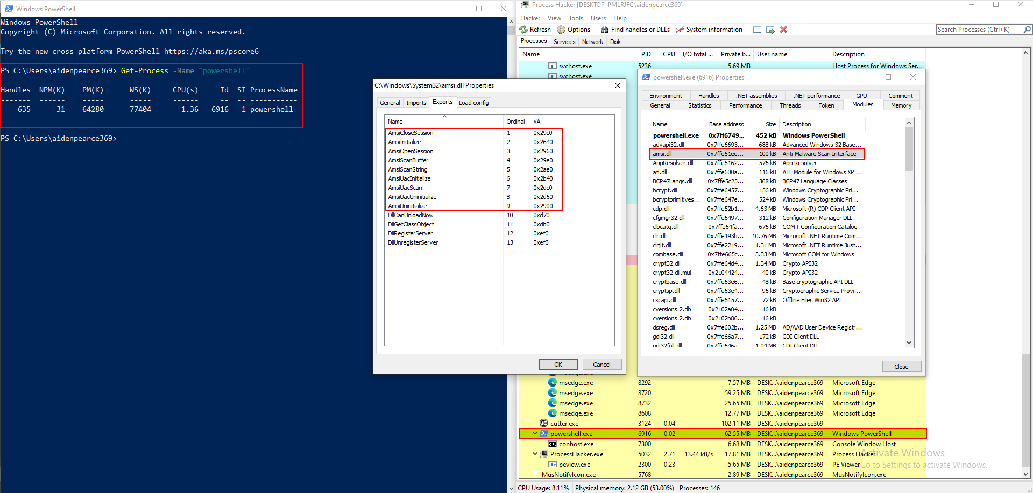The width and height of the screenshot is (1033, 493).
Task: Click the find window toolbar icon
Action: [757, 30]
